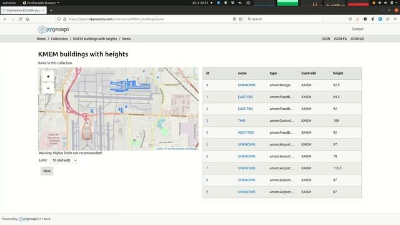
Task: Open EAST FBO link in row 2
Action: coord(246,109)
